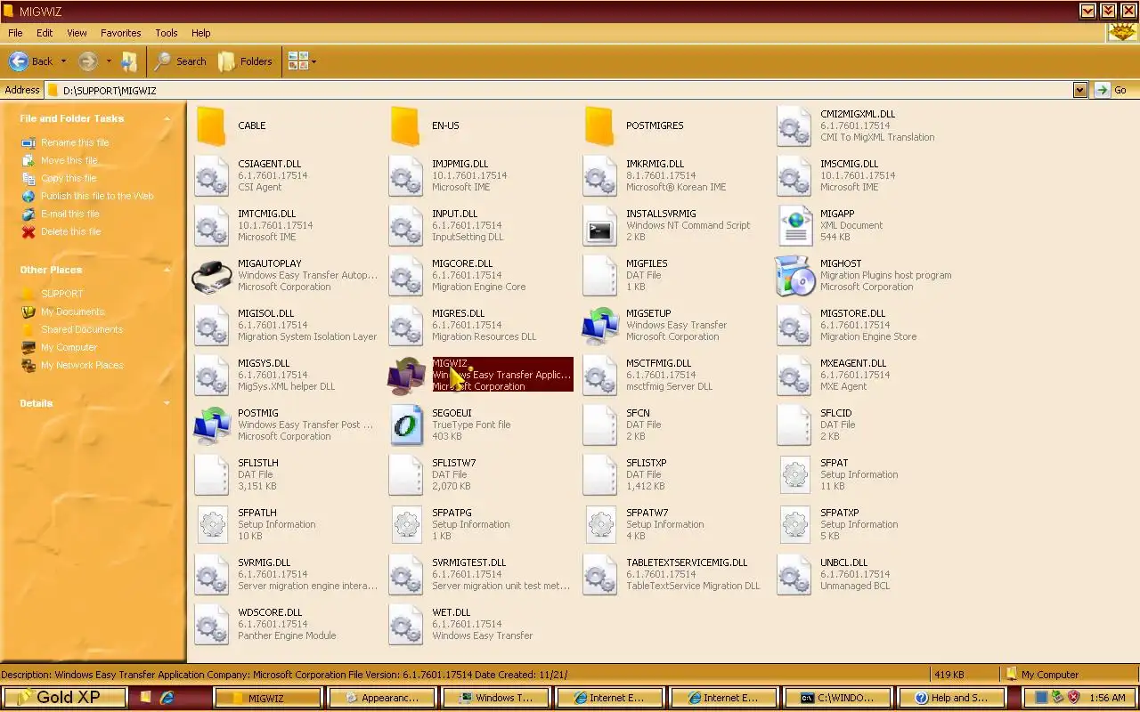
Task: Select the TABLETEXTSERVICEMIG.DLL file name
Action: pos(687,562)
